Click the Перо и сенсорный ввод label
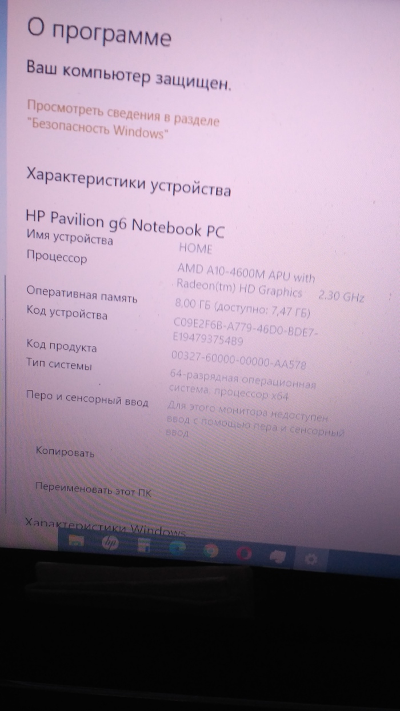The width and height of the screenshot is (400, 711). click(x=87, y=399)
